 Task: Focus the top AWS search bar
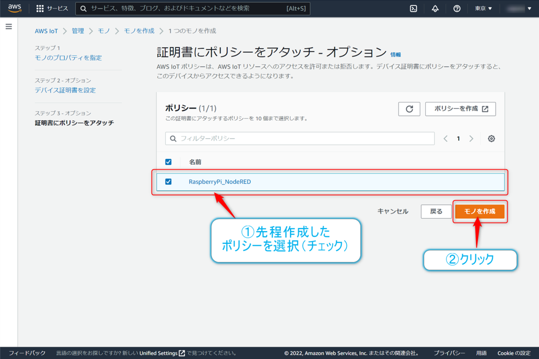coord(193,9)
